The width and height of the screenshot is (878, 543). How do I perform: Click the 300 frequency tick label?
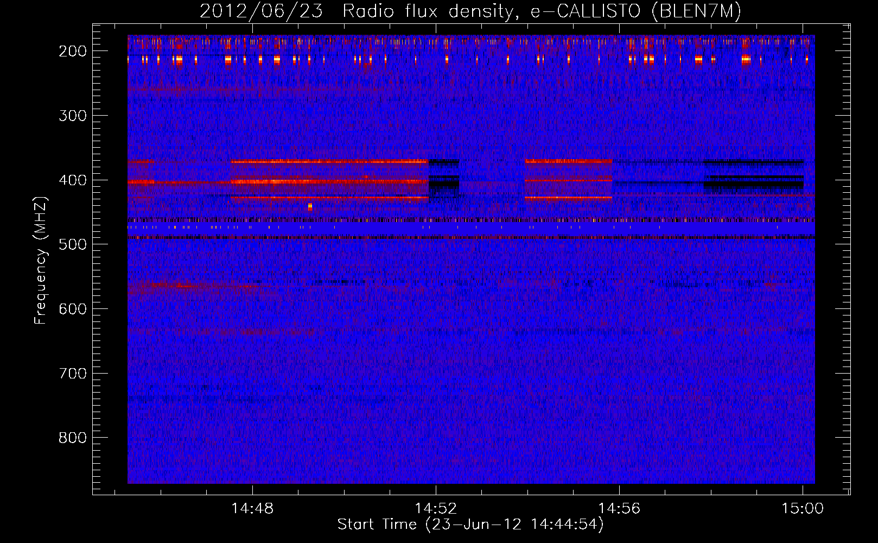click(72, 116)
